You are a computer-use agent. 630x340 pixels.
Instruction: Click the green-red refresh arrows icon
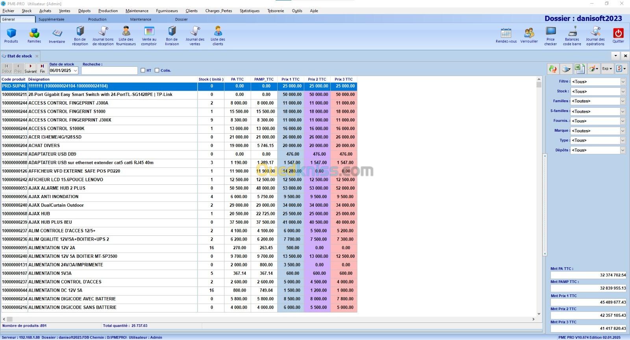(x=553, y=69)
